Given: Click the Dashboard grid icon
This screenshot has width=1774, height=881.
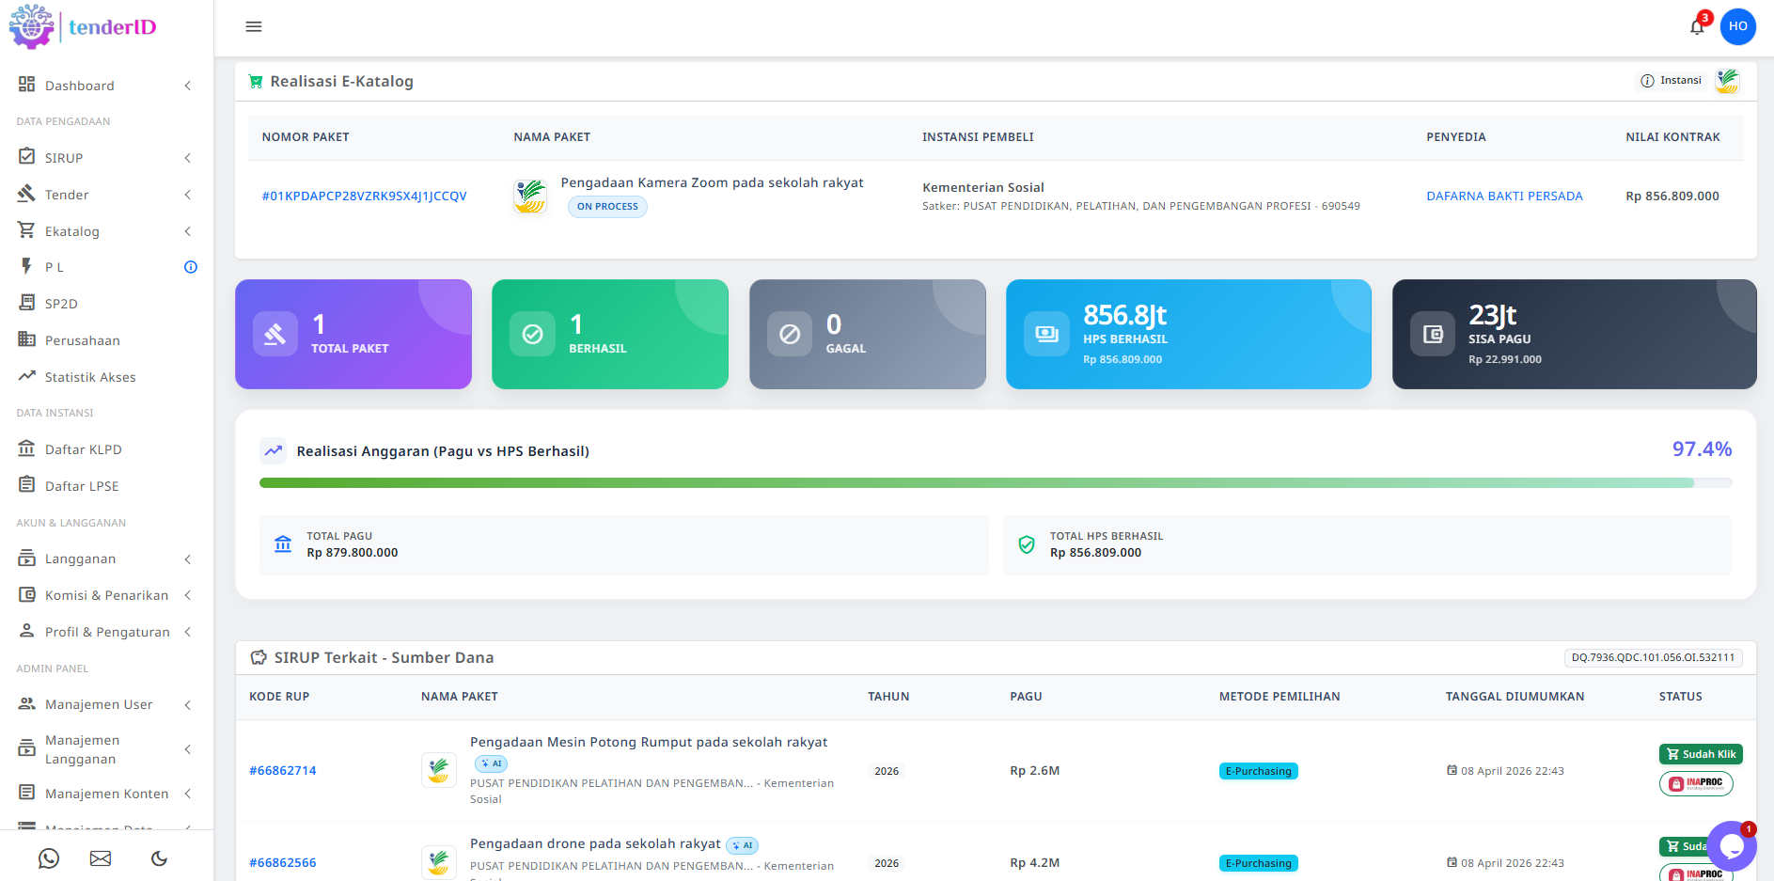Looking at the screenshot, I should coord(26,85).
